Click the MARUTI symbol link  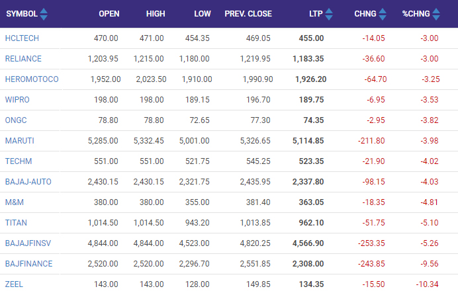pos(19,141)
